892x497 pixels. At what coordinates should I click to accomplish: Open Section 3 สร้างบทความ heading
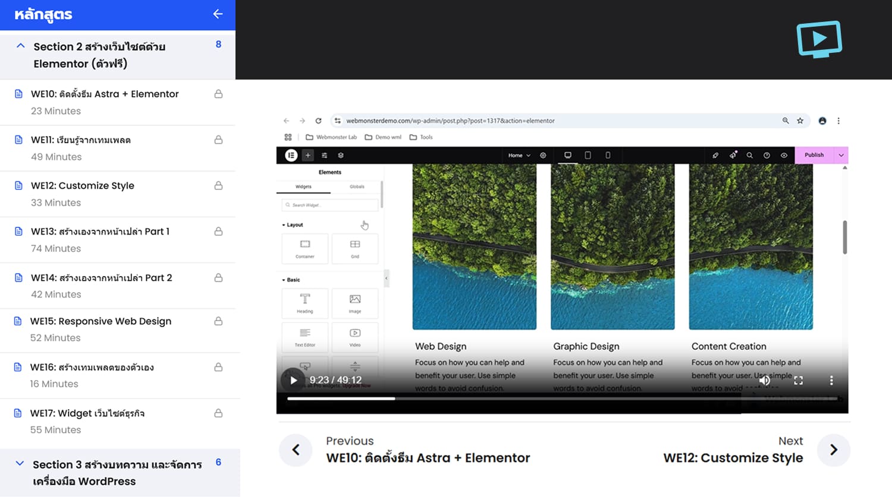tap(117, 473)
